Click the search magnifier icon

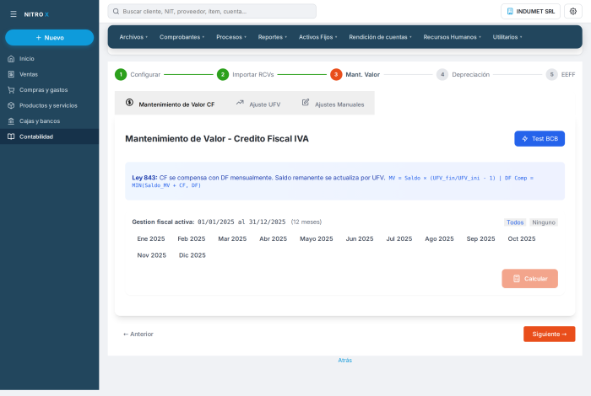click(117, 11)
